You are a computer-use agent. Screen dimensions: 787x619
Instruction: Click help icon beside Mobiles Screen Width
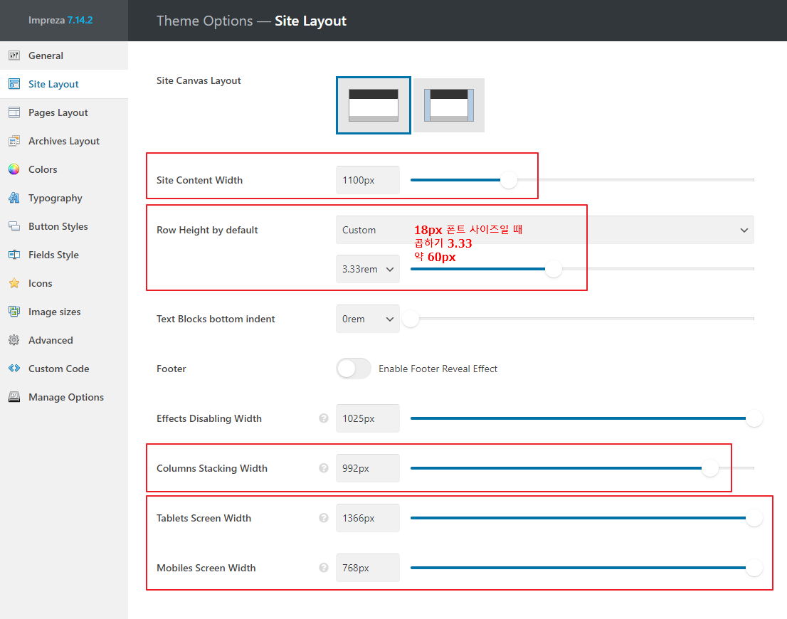tap(324, 567)
